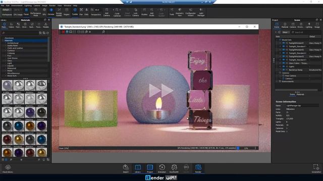Toggle visibility eye for Backdrop Ramp
This screenshot has height=181, width=323.
(x=284, y=70)
